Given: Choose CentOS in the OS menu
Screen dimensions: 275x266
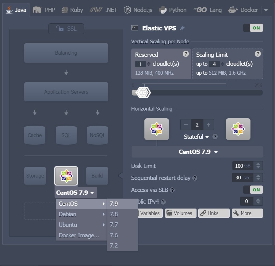Looking at the screenshot, I should (81, 204).
